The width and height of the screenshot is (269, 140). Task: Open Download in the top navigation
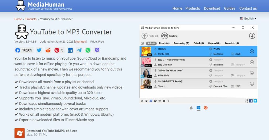212,8
